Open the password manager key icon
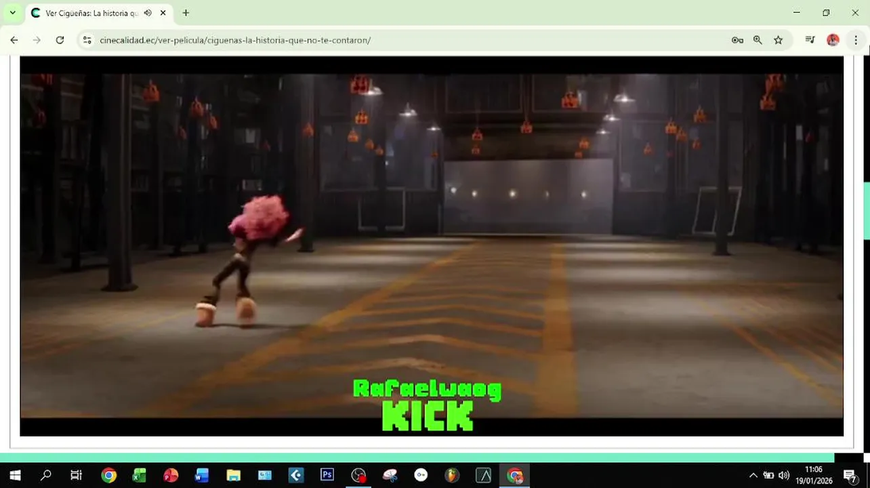Viewport: 870px width, 488px height. (737, 40)
